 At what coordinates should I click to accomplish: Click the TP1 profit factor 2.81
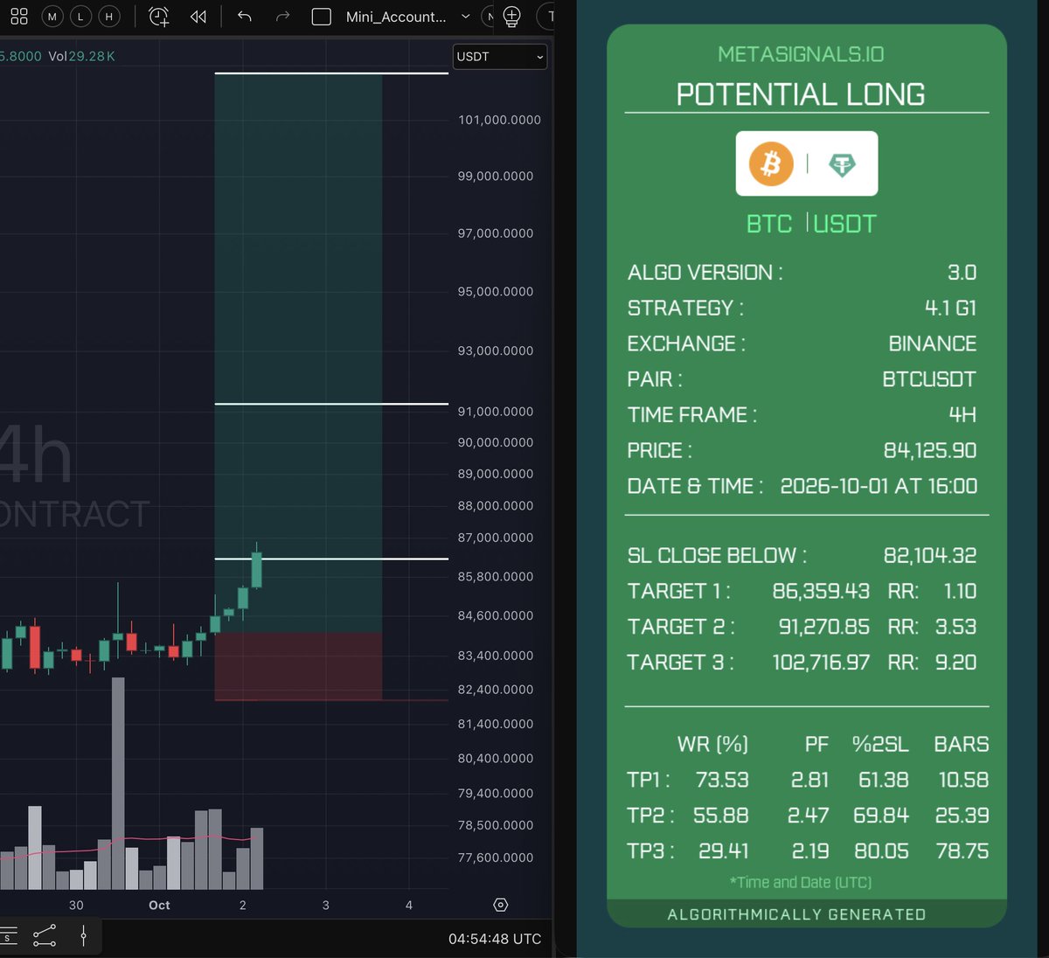tap(809, 780)
